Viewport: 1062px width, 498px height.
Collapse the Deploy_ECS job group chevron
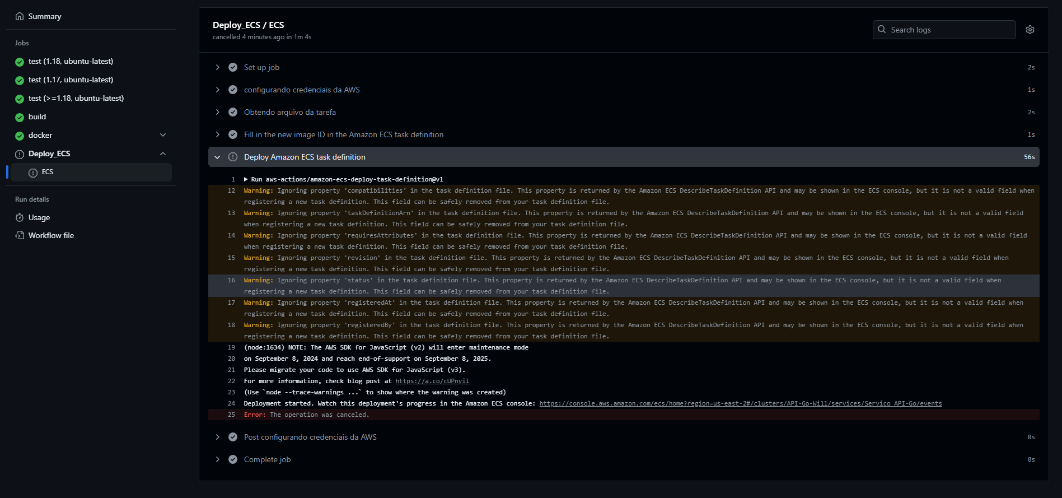click(x=163, y=153)
